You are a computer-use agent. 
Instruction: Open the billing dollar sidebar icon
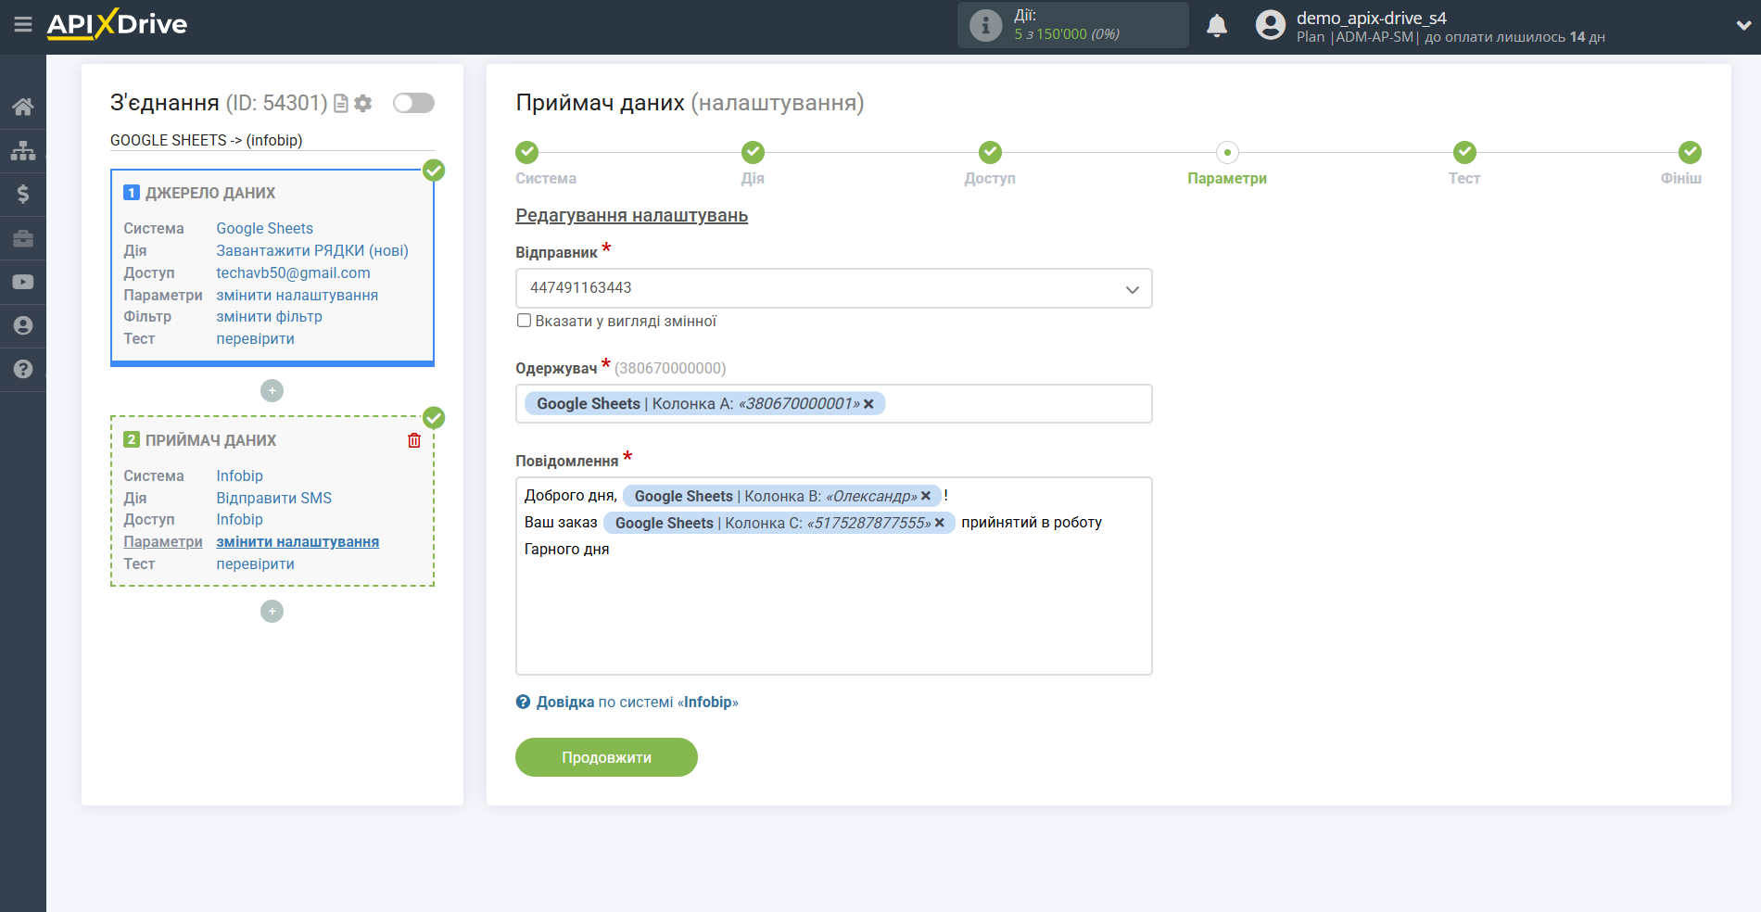(x=23, y=194)
